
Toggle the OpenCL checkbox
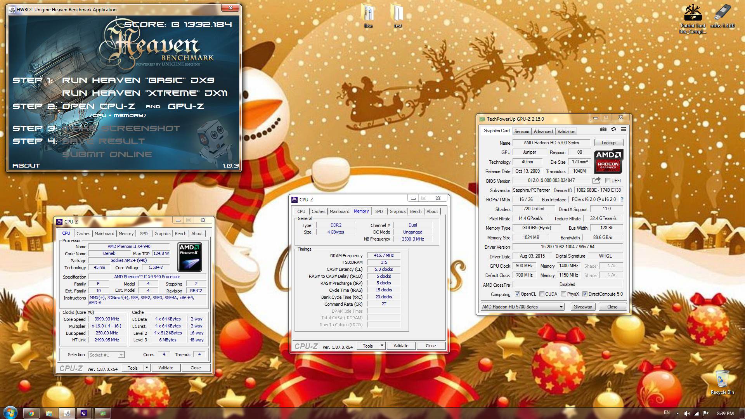517,294
